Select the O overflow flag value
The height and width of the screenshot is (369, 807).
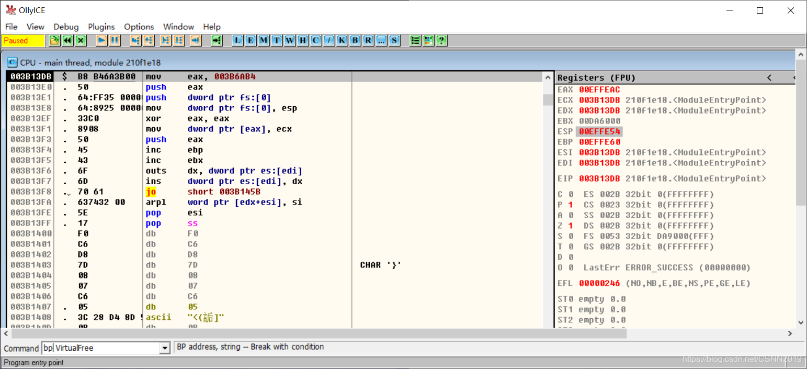click(571, 267)
